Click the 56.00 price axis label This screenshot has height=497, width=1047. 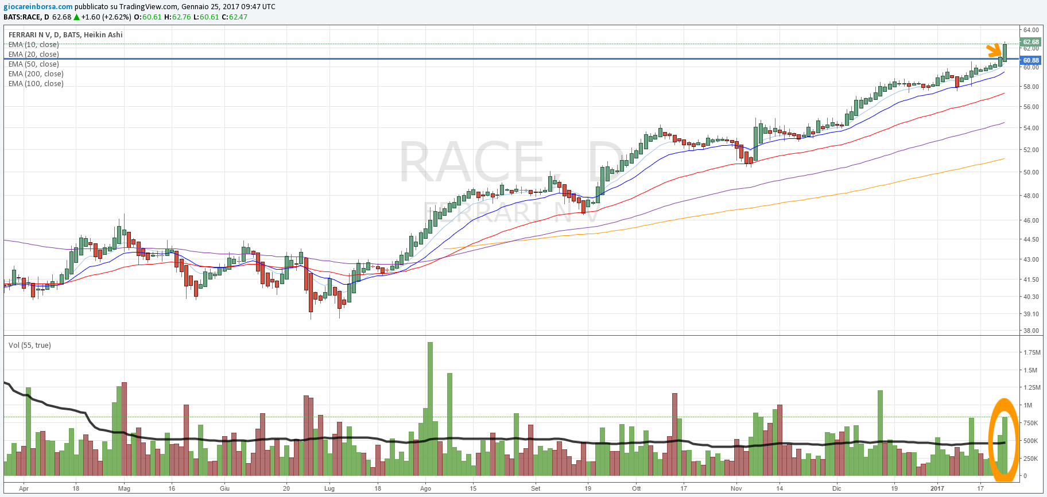(1031, 107)
